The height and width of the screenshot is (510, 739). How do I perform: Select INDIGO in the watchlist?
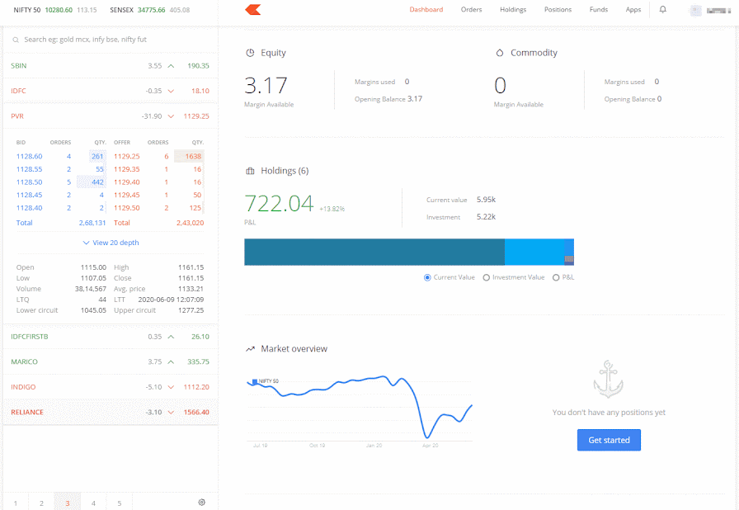[111, 387]
